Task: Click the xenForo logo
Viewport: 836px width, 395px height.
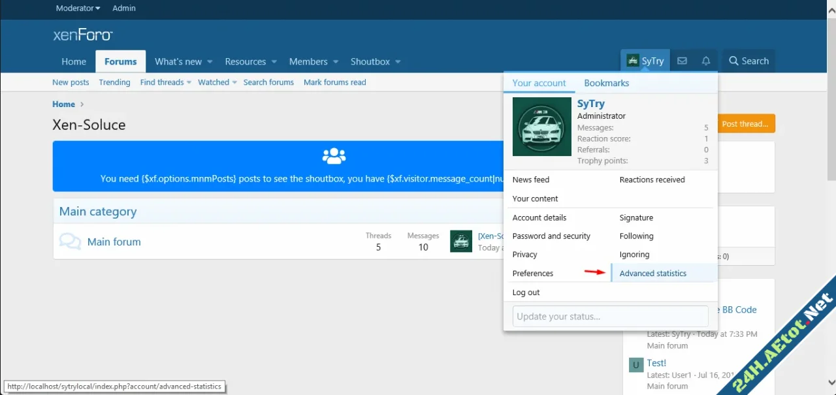Action: pyautogui.click(x=83, y=35)
